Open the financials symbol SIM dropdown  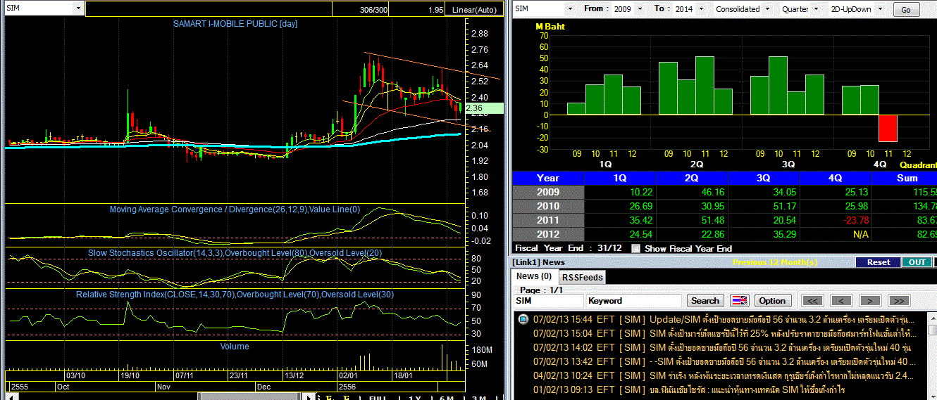pos(569,8)
